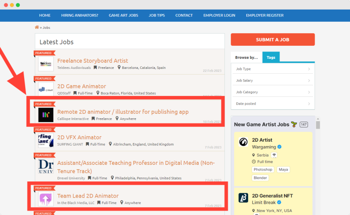The height and width of the screenshot is (215, 350).
Task: Go to HOME in the navigation bar
Action: coord(45,15)
